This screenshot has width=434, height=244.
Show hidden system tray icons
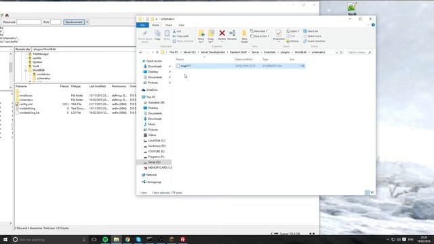pyautogui.click(x=387, y=239)
